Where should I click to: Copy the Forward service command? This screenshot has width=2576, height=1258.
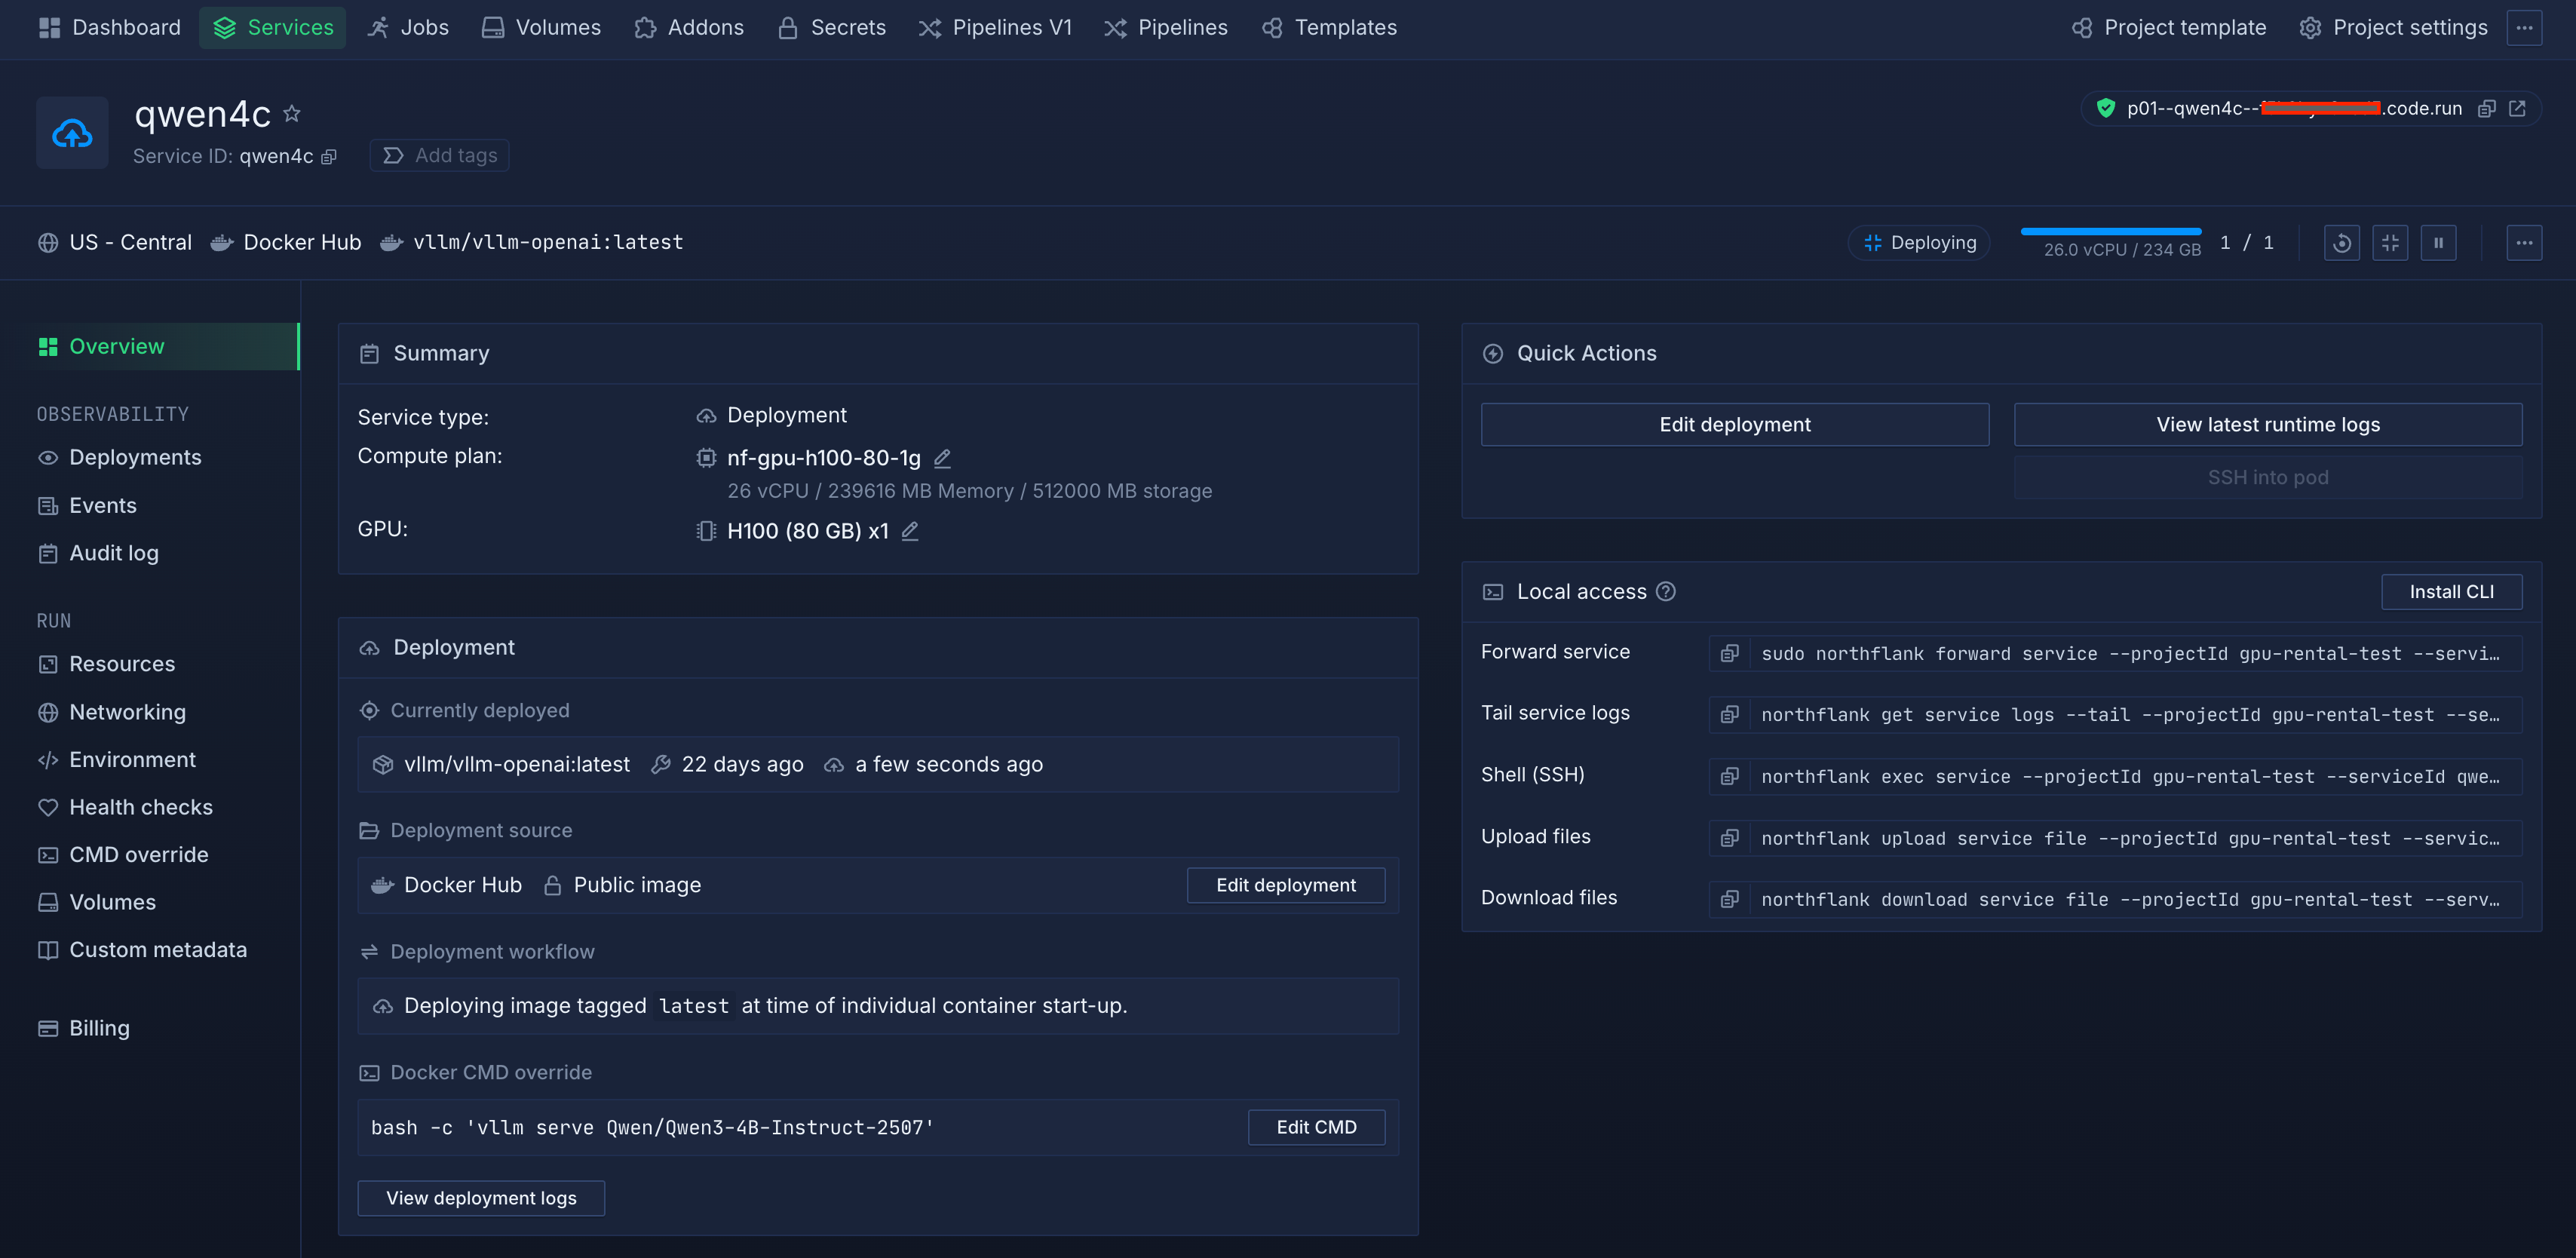[1729, 653]
